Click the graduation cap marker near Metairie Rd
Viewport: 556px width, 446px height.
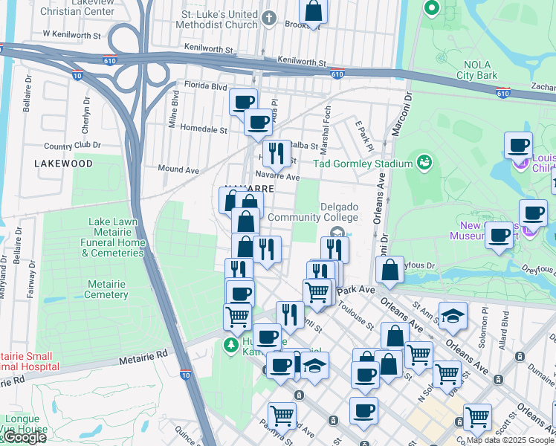tap(314, 366)
